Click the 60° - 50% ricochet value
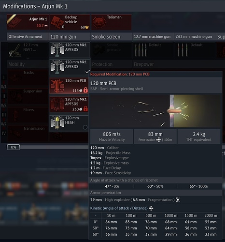 (155, 186)
